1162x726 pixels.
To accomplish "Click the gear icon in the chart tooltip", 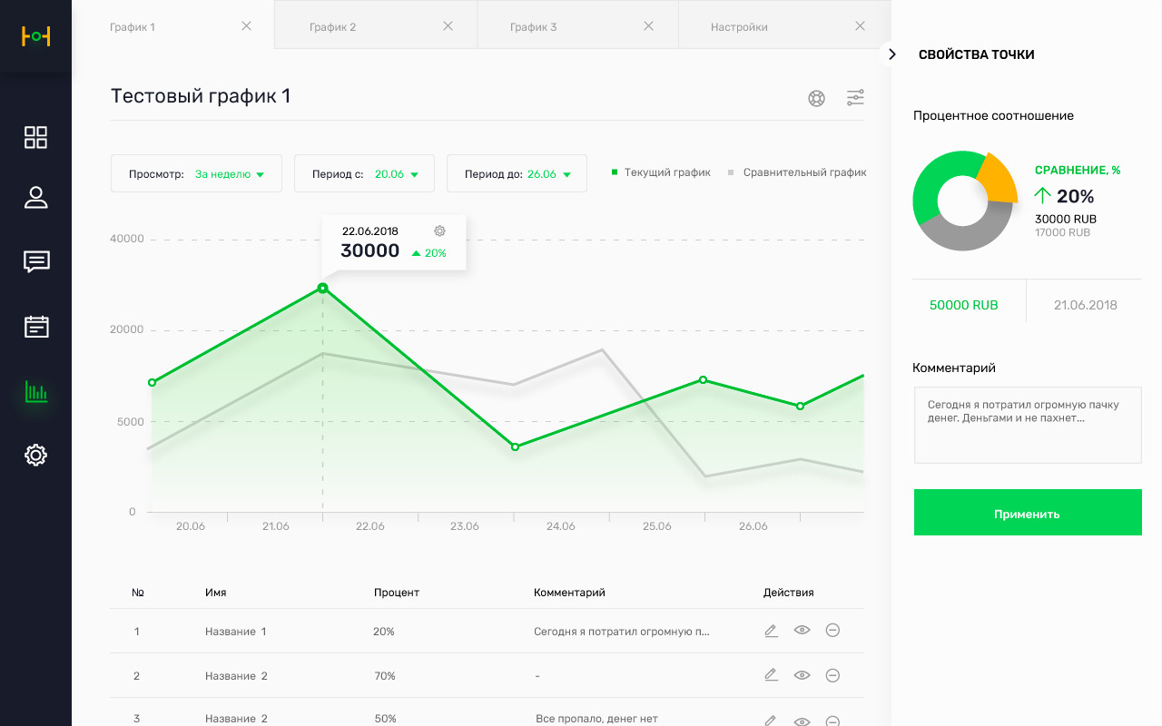I will [440, 231].
